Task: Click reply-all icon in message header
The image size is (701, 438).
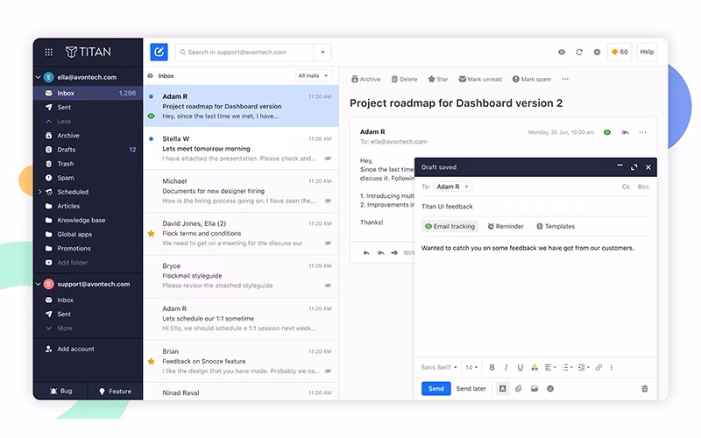Action: click(625, 133)
